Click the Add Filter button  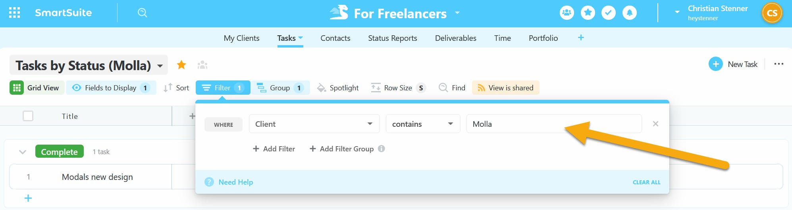(x=274, y=149)
